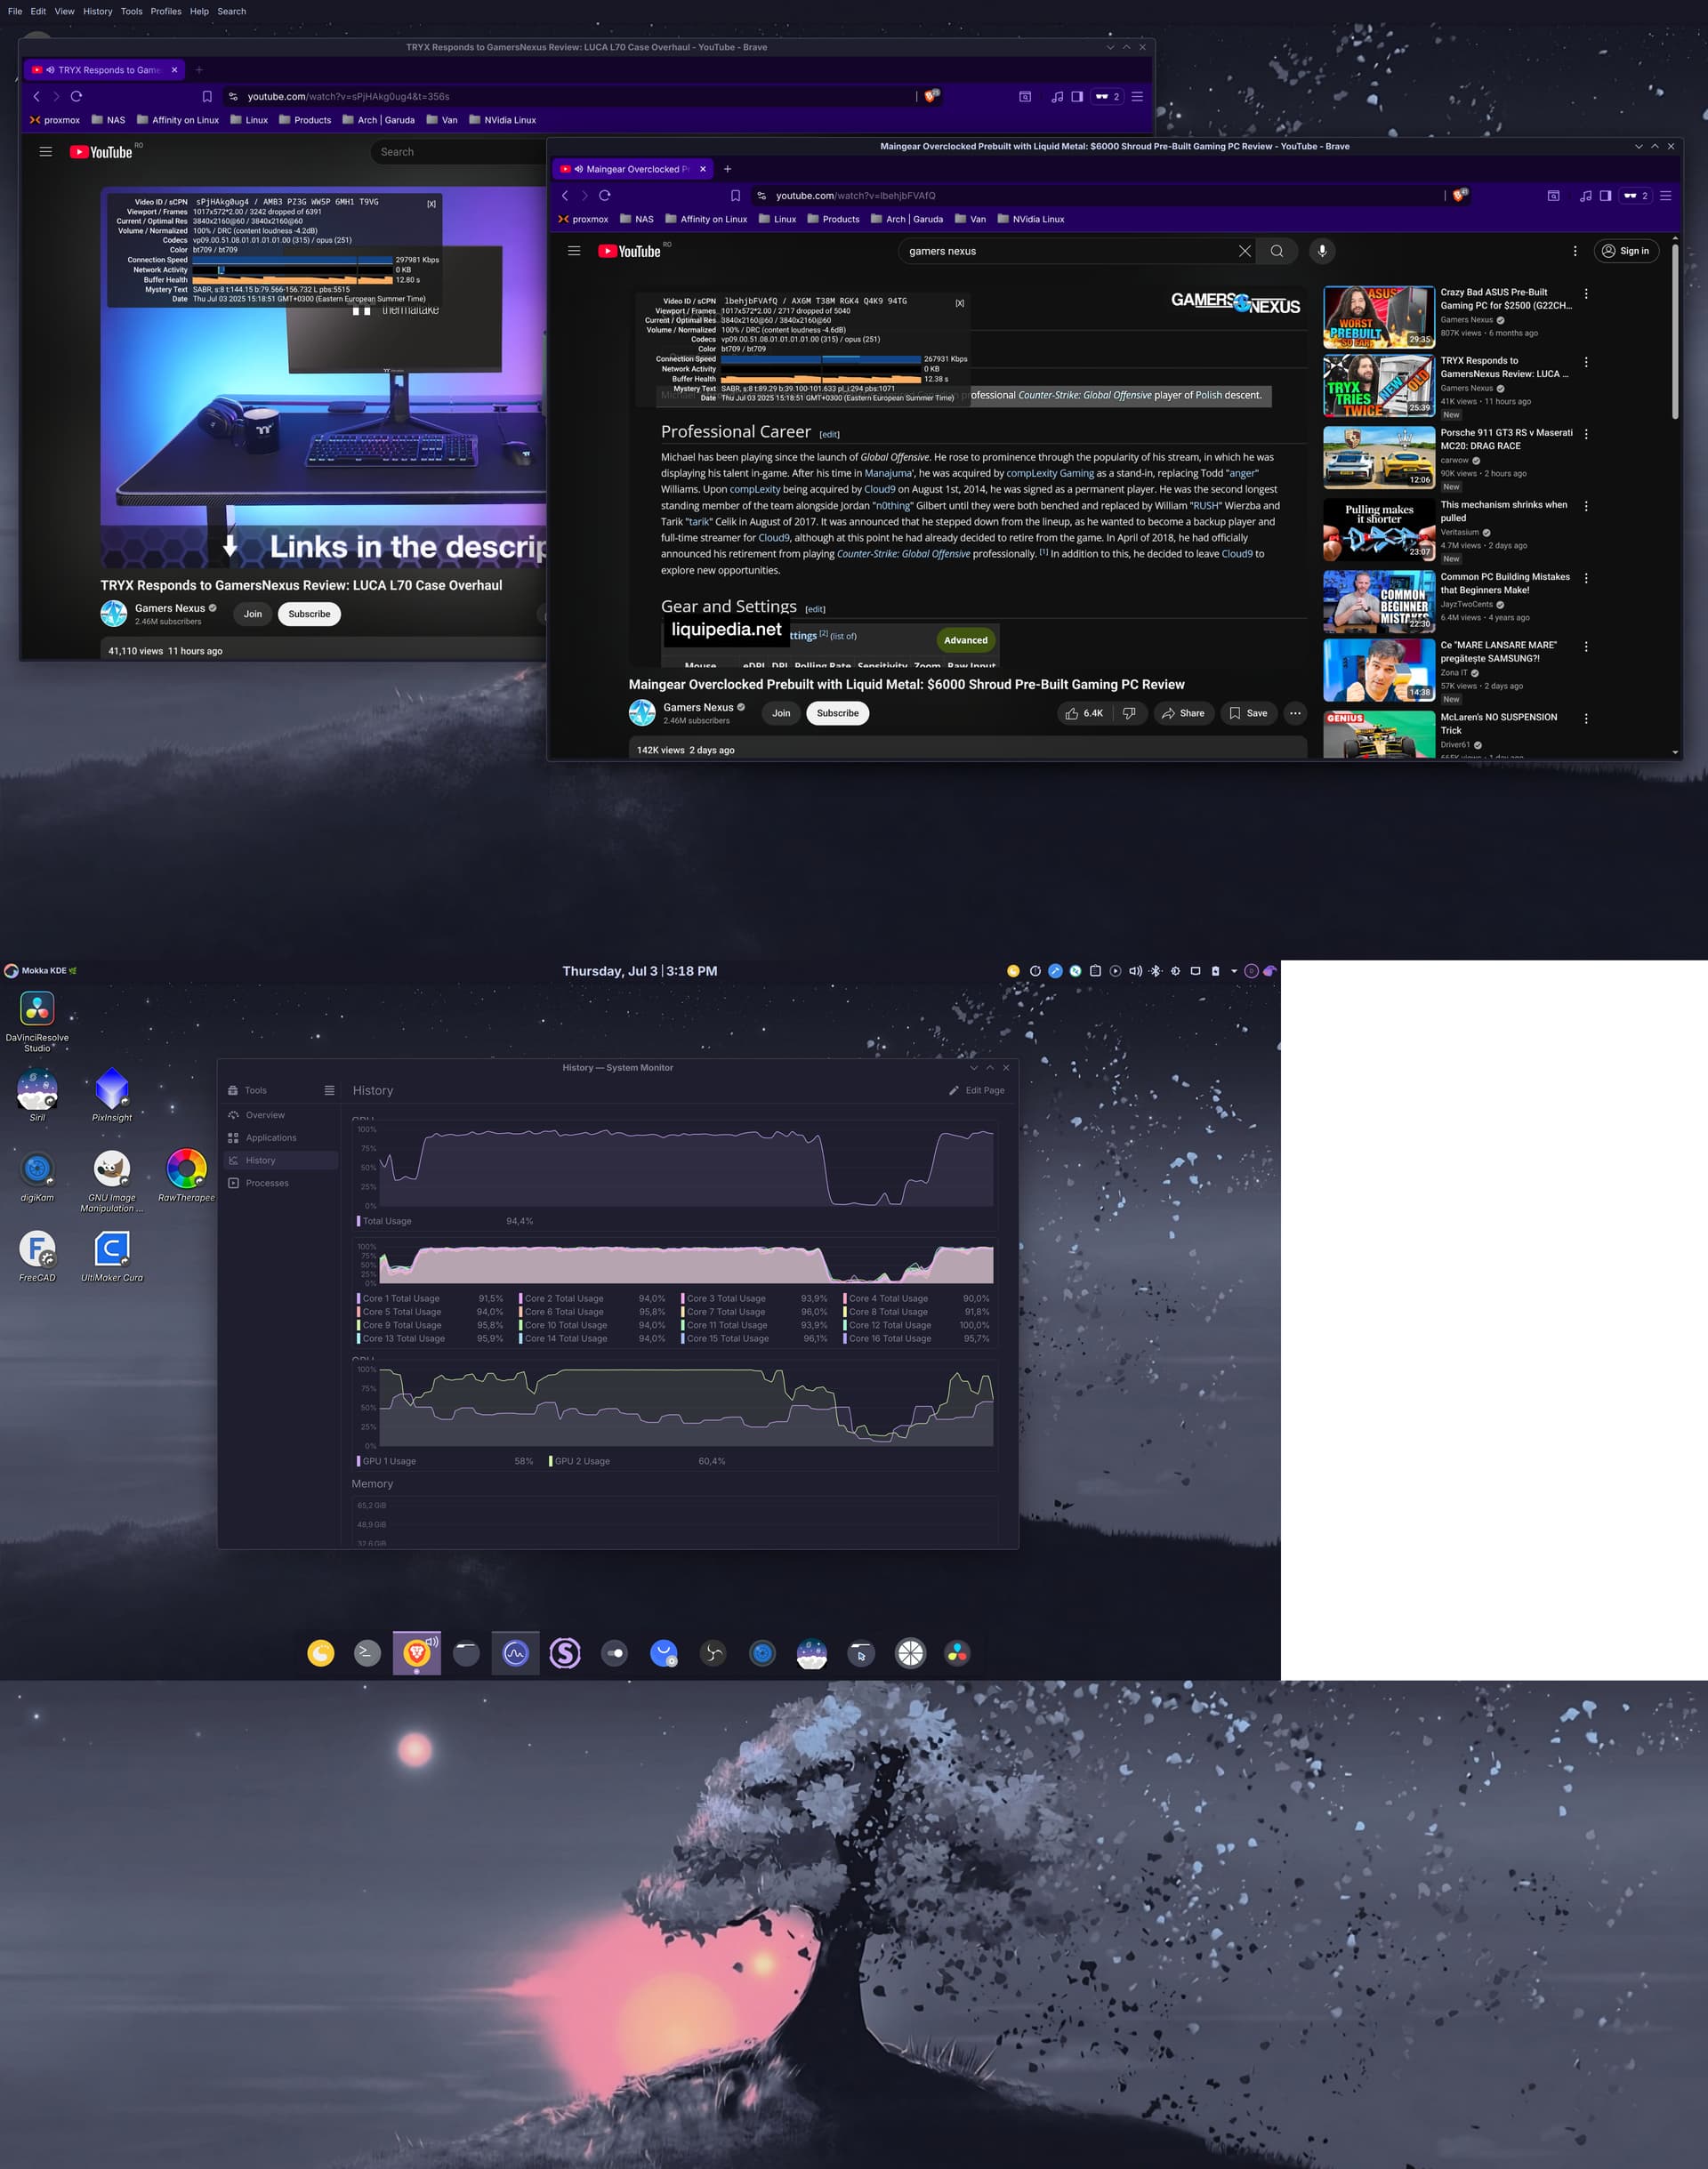Screen dimensions: 1708x2169
Task: Click YouTube logo in the Maingear window
Action: click(630, 251)
